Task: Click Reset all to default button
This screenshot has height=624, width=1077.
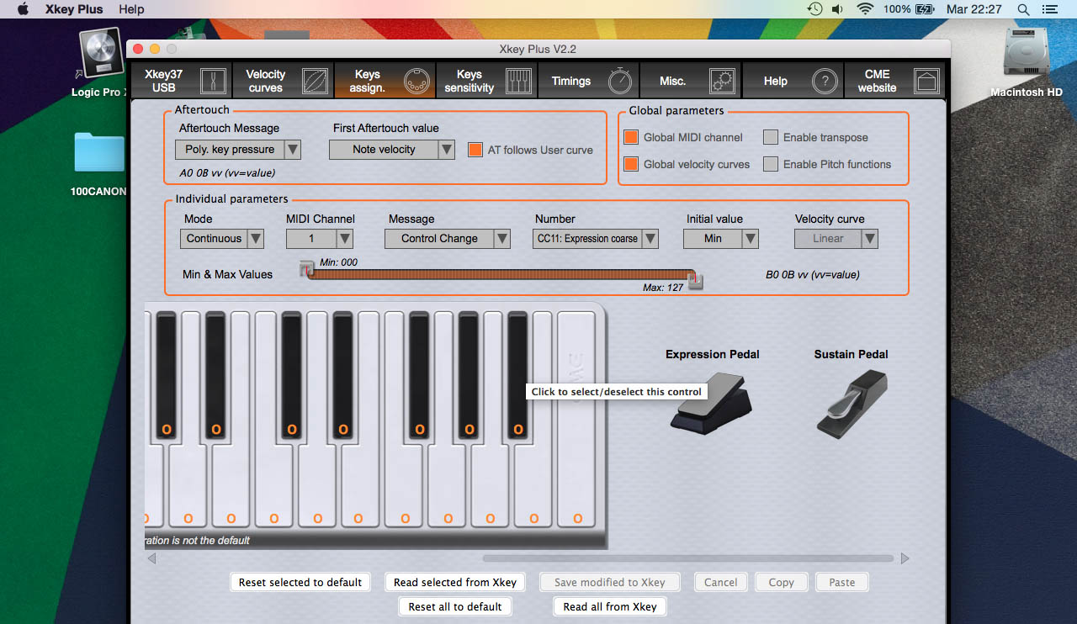Action: coord(455,606)
